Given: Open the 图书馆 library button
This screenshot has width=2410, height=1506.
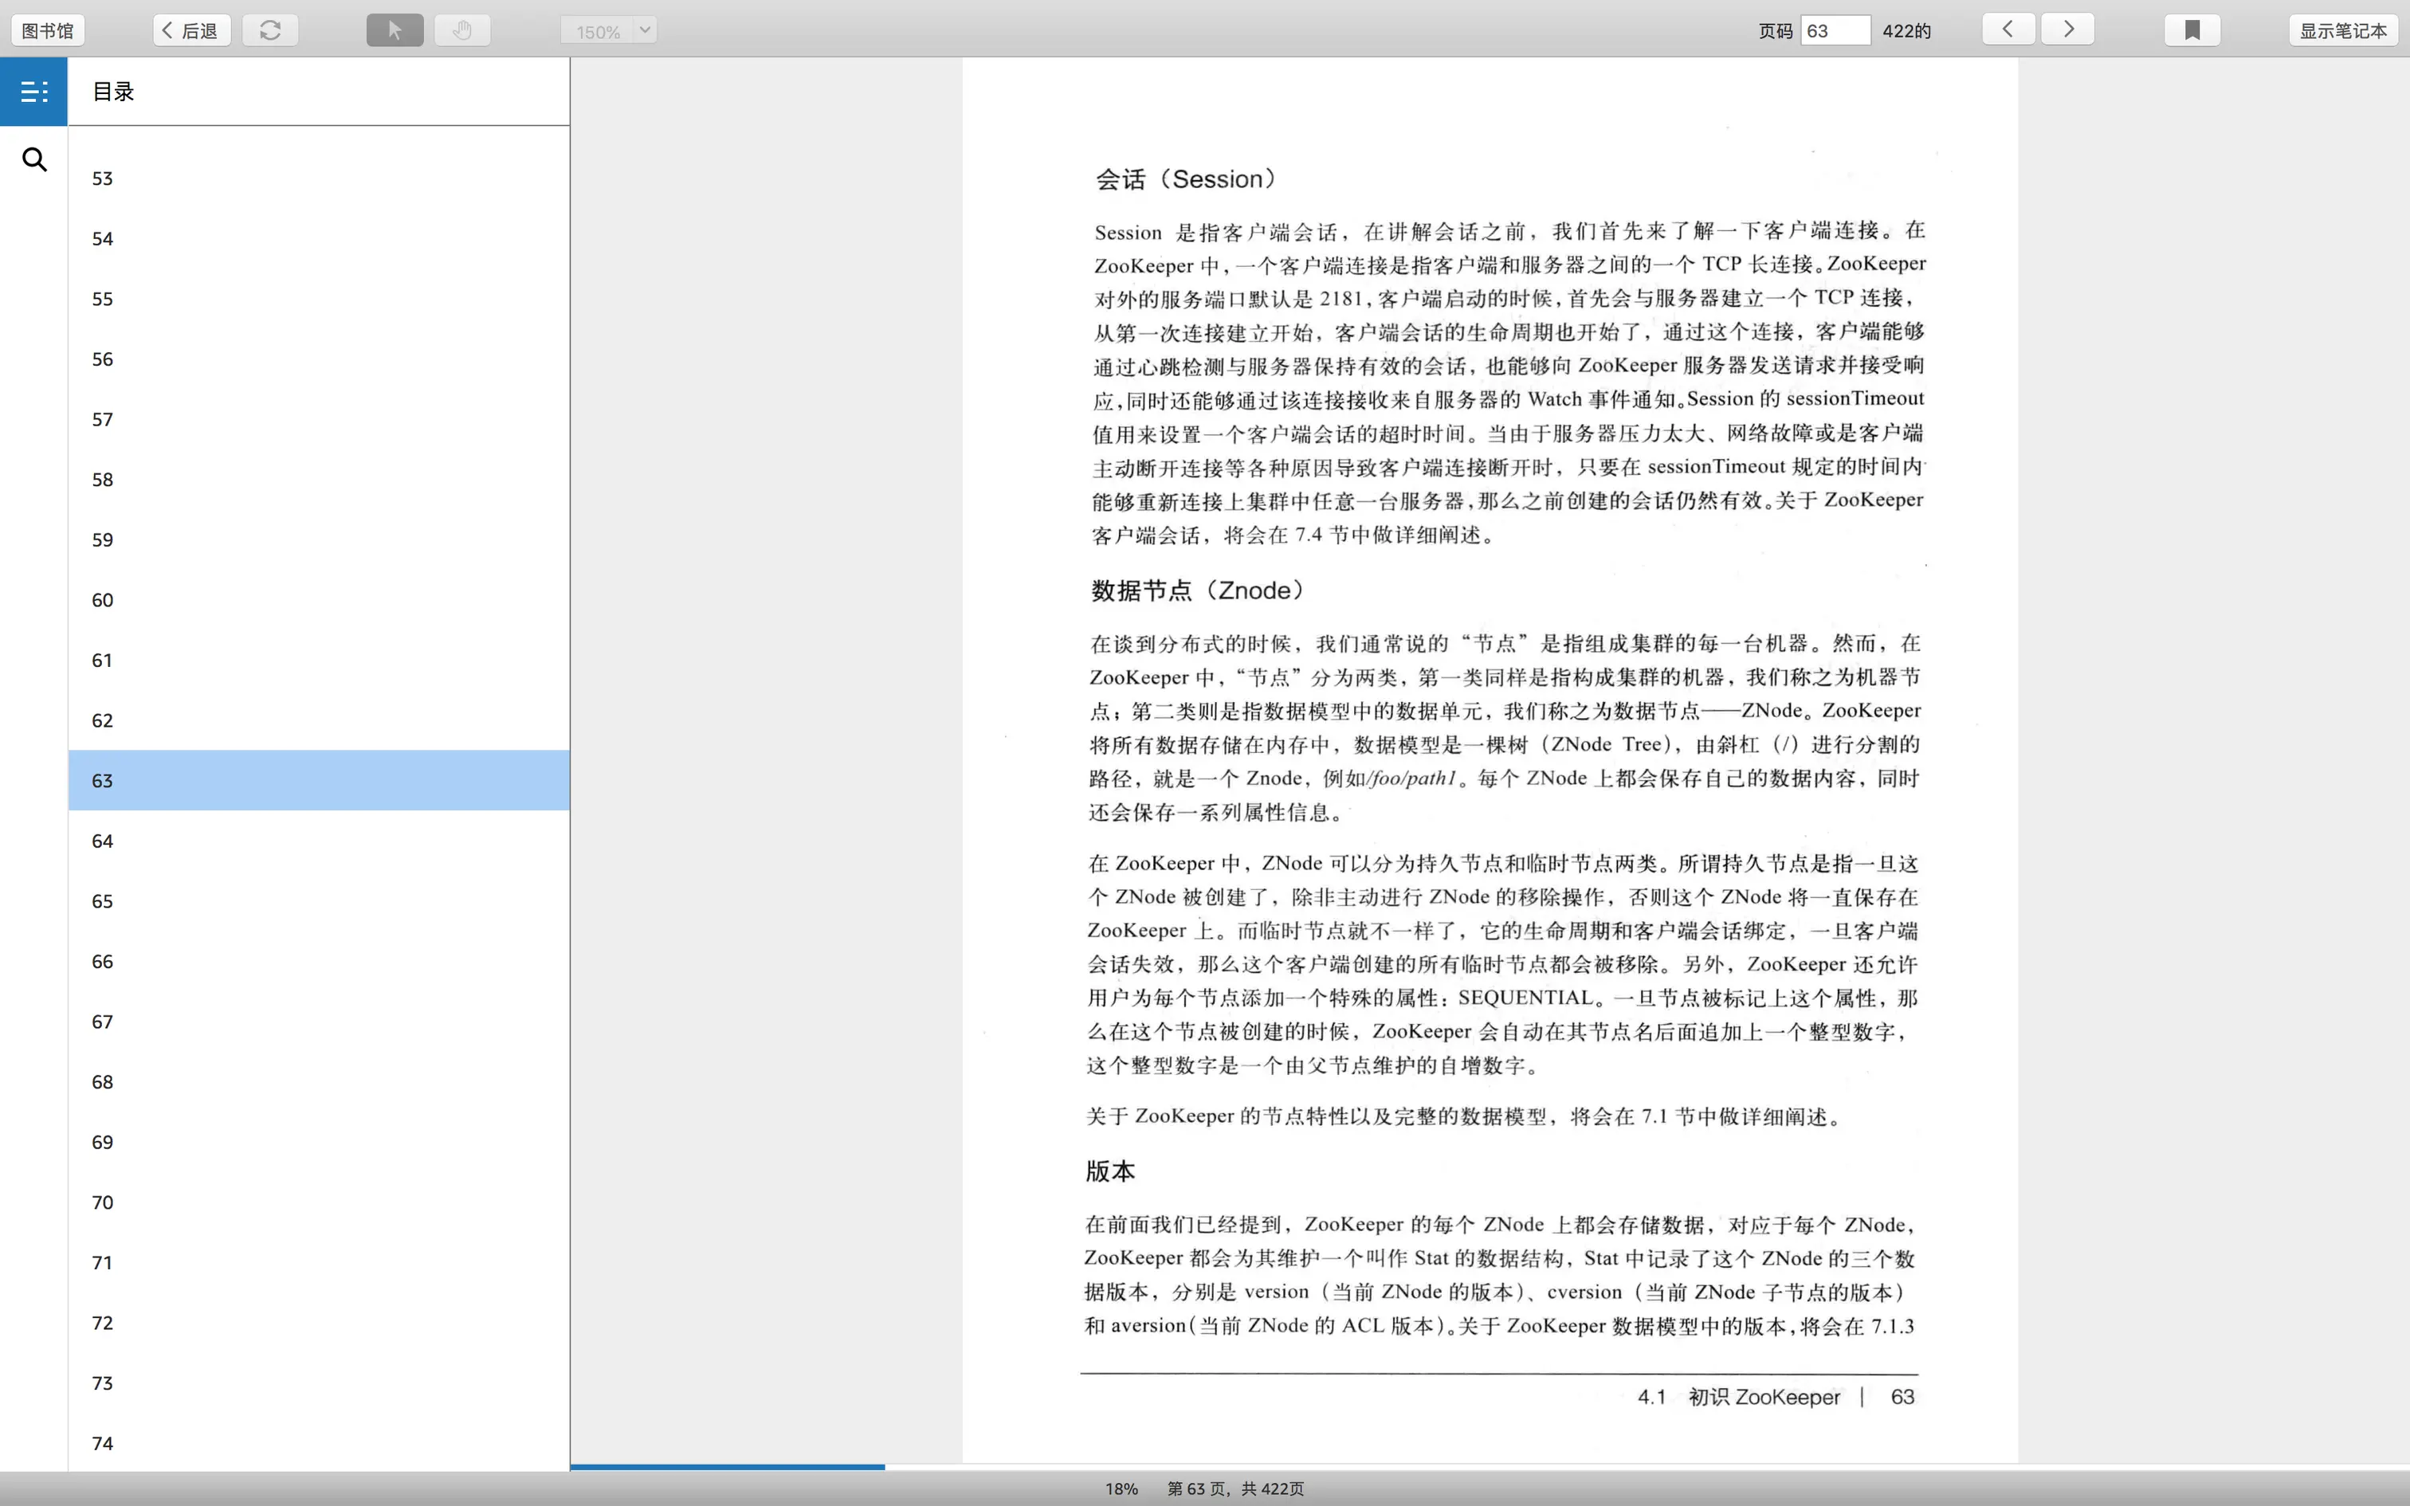Looking at the screenshot, I should 48,30.
